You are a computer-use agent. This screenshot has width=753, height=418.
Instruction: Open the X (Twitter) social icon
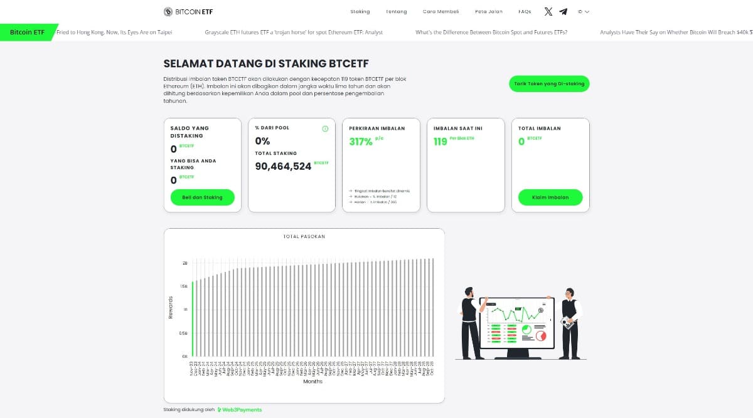[x=548, y=11]
